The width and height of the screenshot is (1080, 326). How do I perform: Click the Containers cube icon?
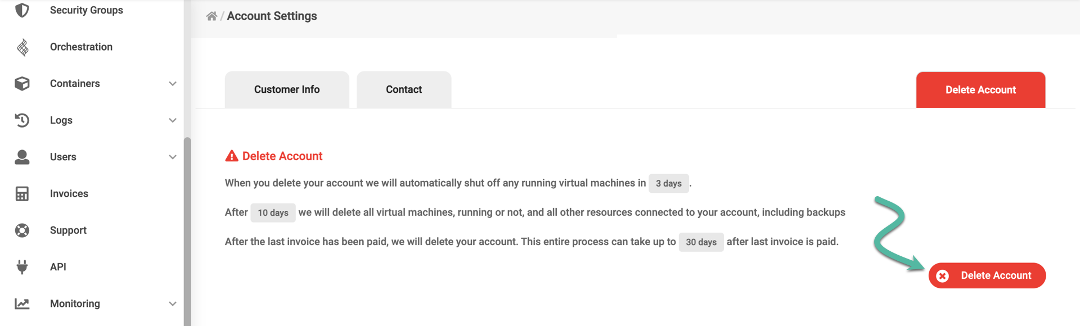[22, 84]
